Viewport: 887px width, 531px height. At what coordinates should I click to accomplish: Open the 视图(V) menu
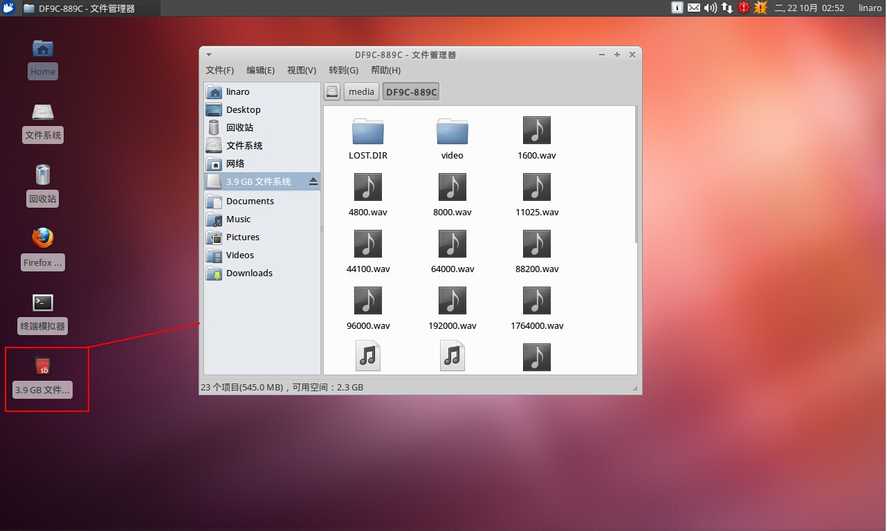(301, 70)
